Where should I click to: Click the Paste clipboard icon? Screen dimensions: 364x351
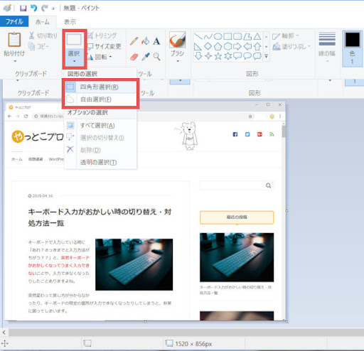pos(14,39)
